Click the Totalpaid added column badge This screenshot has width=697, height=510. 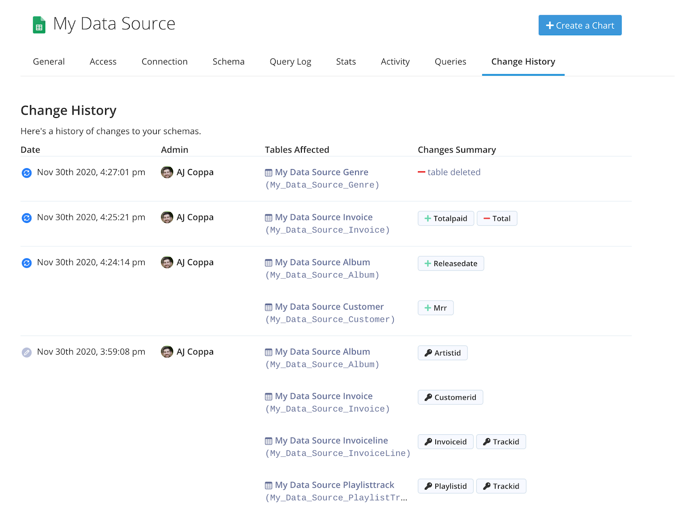pyautogui.click(x=446, y=218)
